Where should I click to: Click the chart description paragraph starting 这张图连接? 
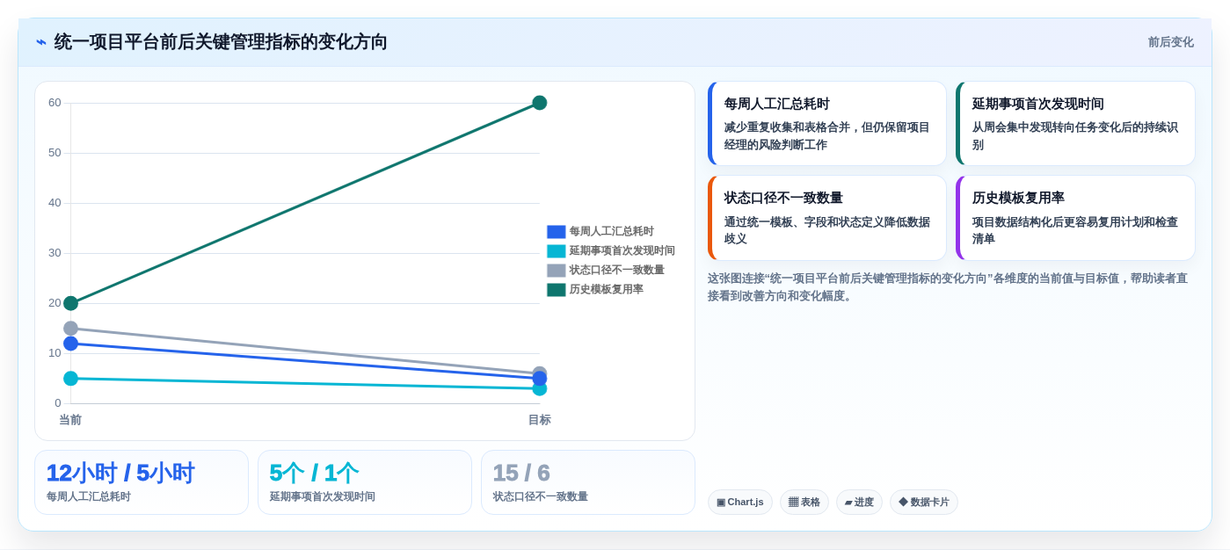(948, 287)
